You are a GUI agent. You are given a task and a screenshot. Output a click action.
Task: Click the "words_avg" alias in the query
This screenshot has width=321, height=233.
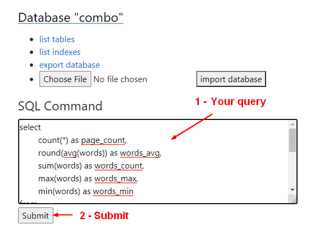140,153
